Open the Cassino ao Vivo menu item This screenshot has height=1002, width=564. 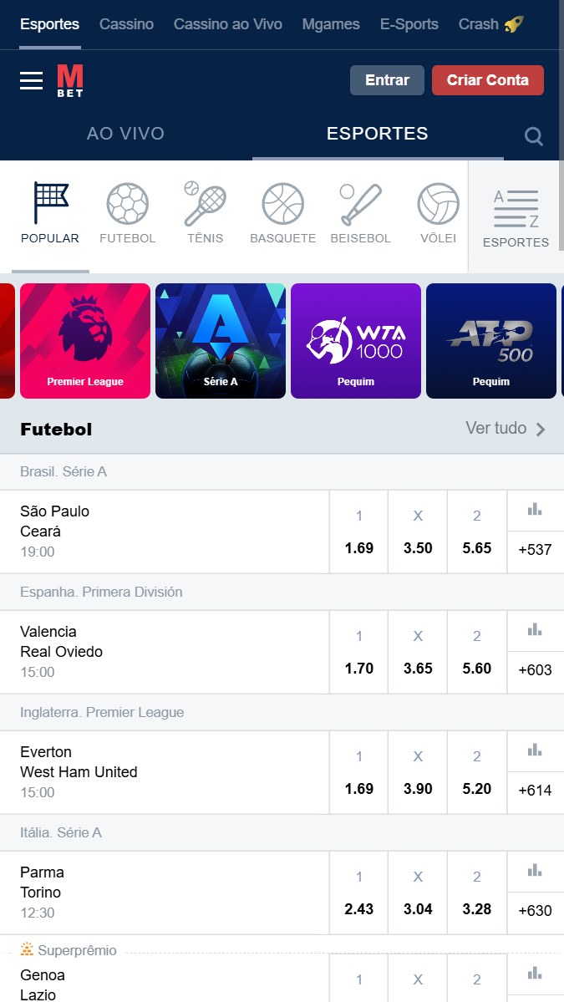point(228,24)
